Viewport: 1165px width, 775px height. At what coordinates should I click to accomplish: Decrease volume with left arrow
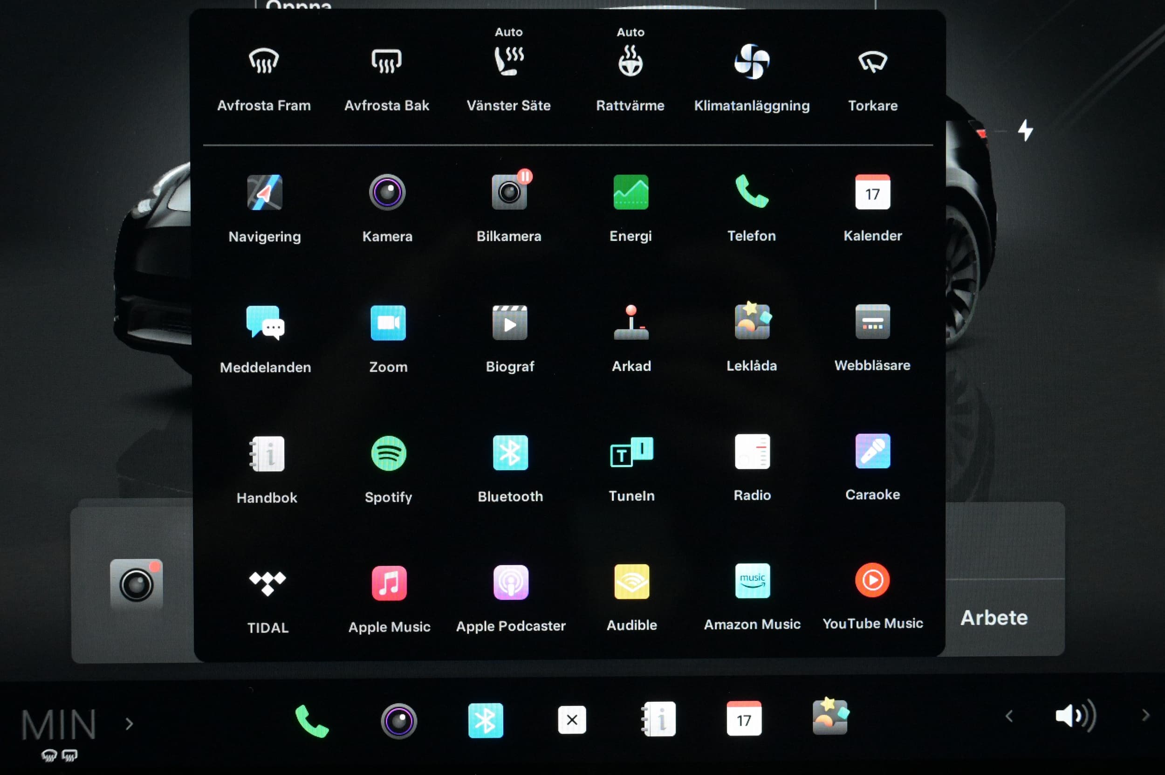pyautogui.click(x=1009, y=716)
